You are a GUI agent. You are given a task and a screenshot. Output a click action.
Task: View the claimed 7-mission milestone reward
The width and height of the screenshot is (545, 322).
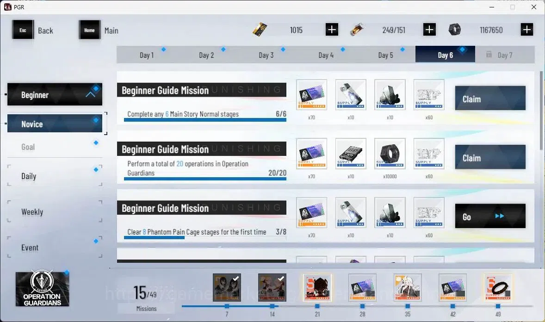227,288
